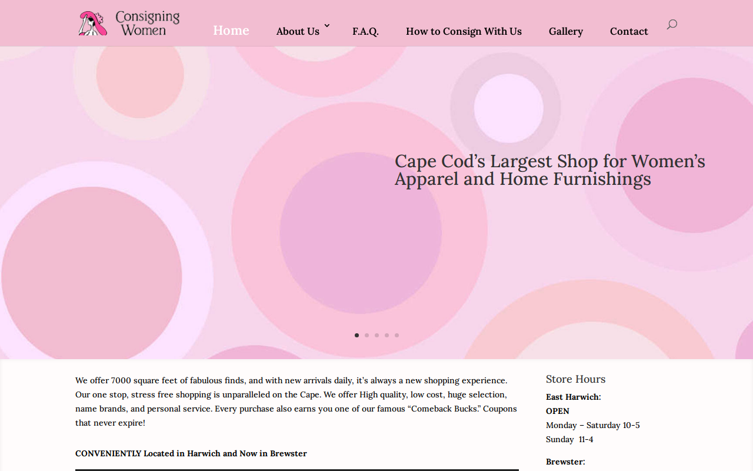Click the Sunday 11-4 hours text
This screenshot has height=471, width=753.
(x=569, y=439)
